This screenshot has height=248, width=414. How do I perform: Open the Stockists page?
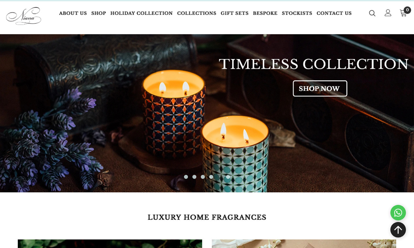[x=297, y=13]
